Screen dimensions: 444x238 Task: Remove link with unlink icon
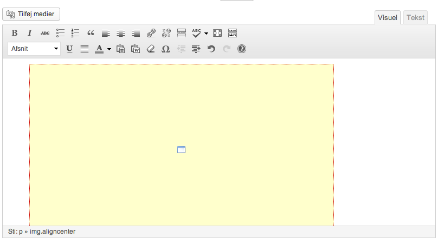click(166, 33)
